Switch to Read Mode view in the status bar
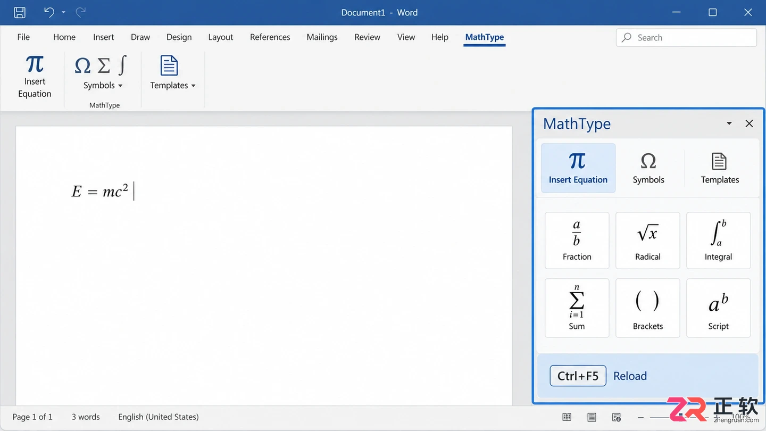This screenshot has height=431, width=766. pos(567,417)
